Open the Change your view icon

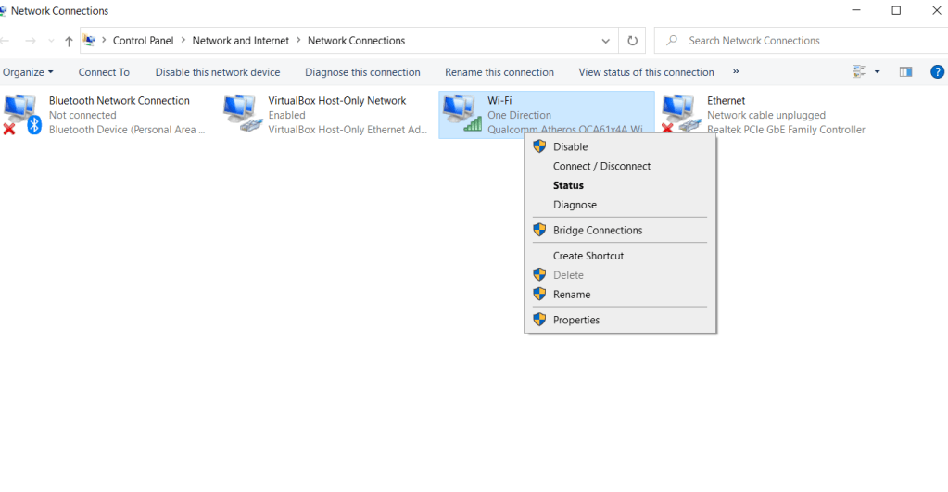pos(858,72)
